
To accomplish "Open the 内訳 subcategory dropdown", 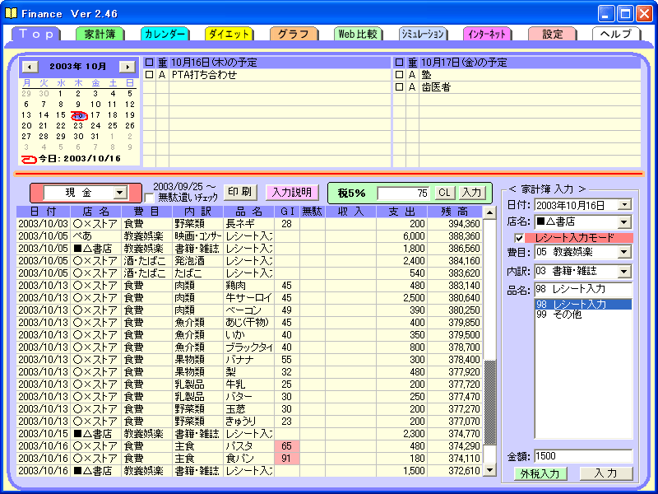I will [624, 272].
